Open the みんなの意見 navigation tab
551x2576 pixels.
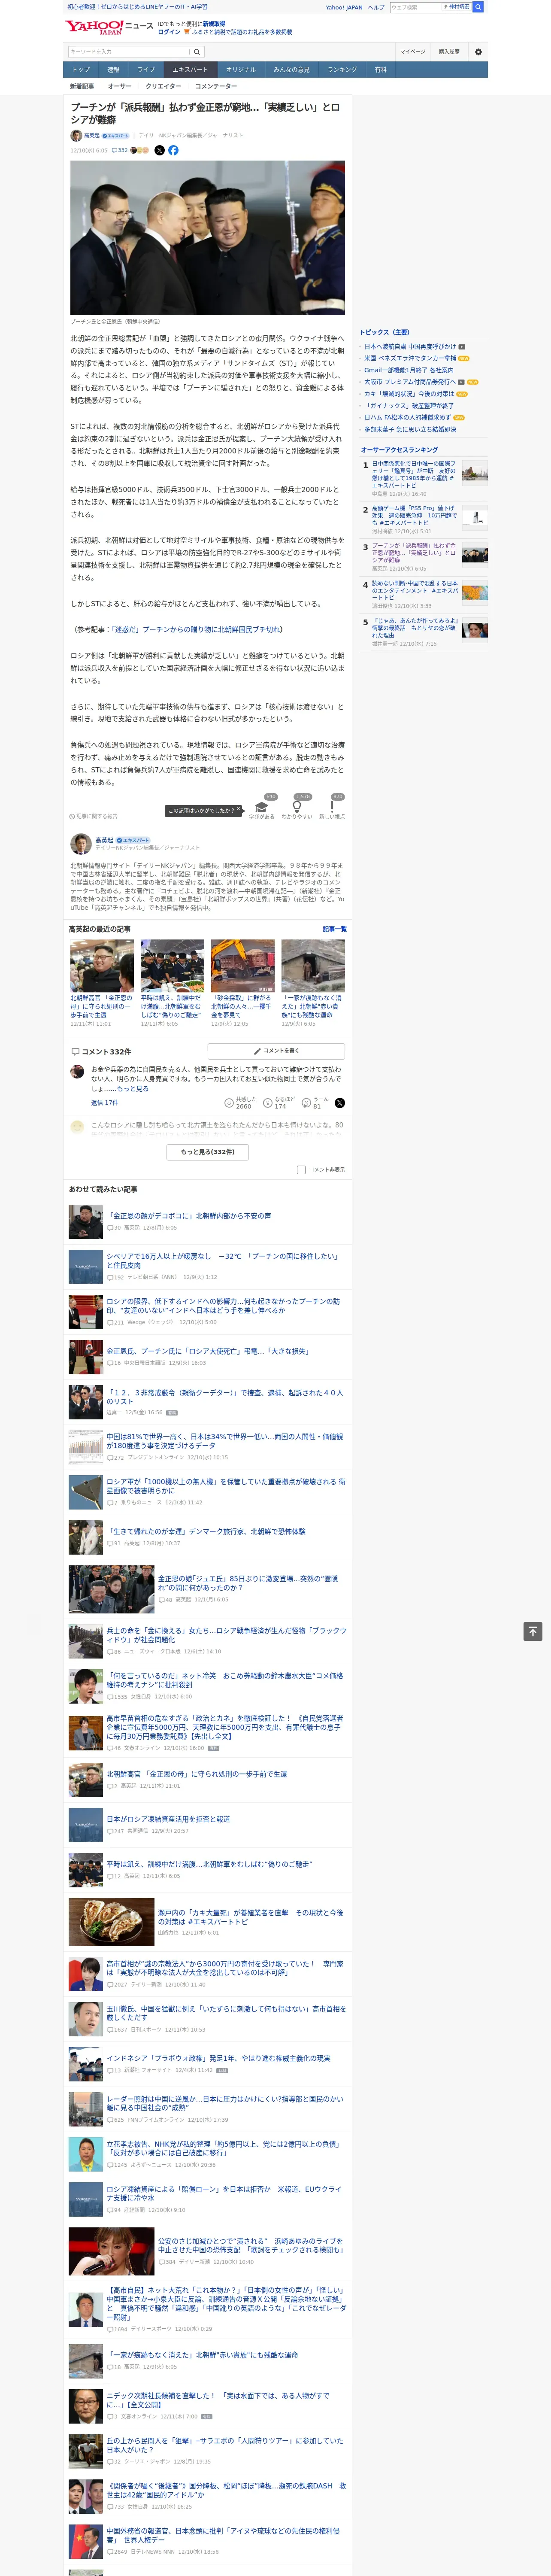pos(292,70)
